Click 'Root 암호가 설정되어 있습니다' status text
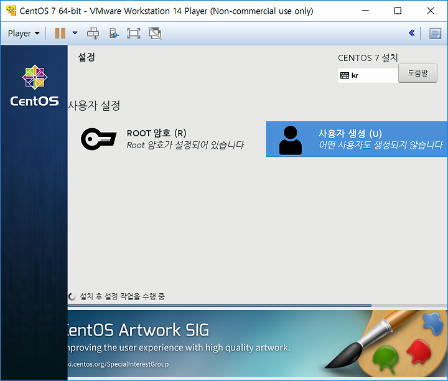The height and width of the screenshot is (381, 448). point(185,145)
